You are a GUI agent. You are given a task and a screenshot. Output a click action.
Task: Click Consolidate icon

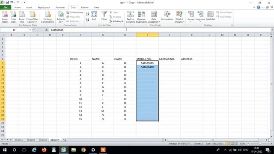coord(167,16)
